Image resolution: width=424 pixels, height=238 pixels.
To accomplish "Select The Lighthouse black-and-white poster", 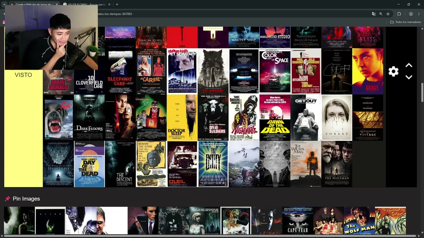I will click(275, 164).
